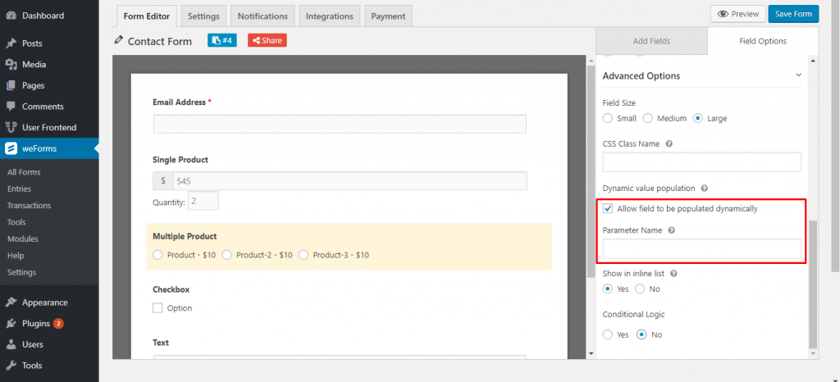This screenshot has width=840, height=382.
Task: Click the Appearance paintbrush icon
Action: [x=11, y=302]
